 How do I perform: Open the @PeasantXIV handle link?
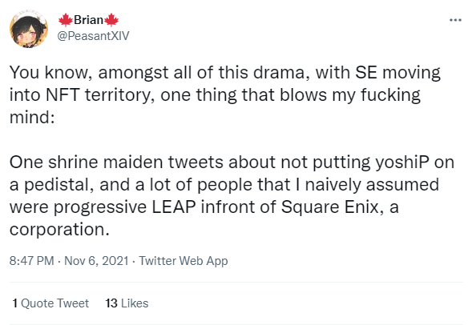[x=93, y=36]
